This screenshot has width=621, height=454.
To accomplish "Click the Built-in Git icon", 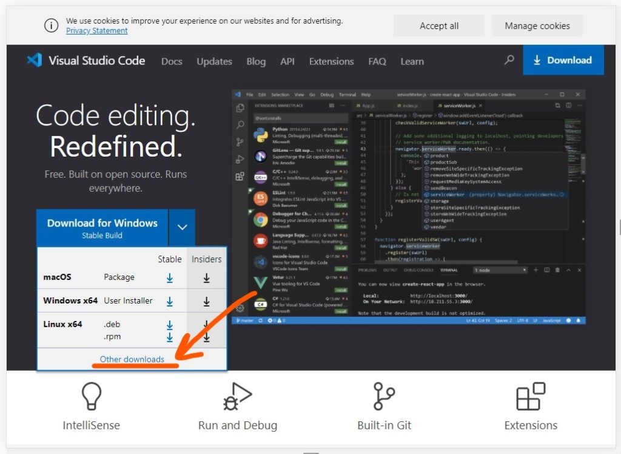I will tap(384, 396).
